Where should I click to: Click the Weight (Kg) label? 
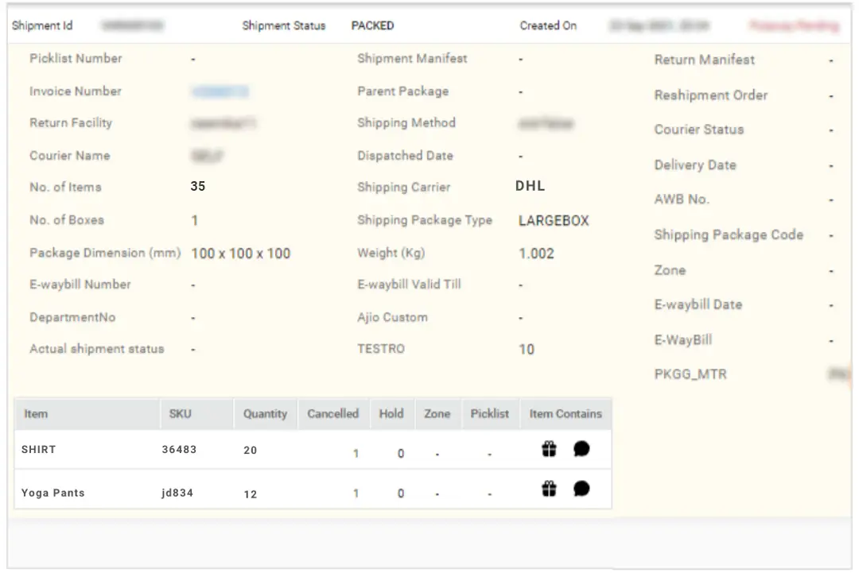click(x=391, y=253)
